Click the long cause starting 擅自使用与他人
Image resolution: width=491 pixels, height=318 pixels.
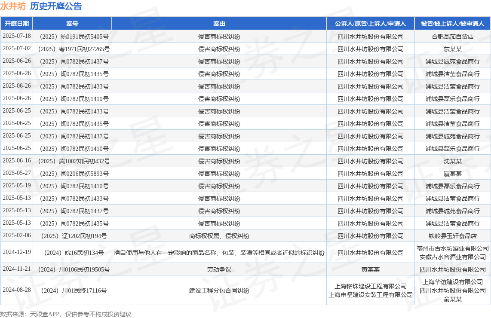pyautogui.click(x=219, y=253)
